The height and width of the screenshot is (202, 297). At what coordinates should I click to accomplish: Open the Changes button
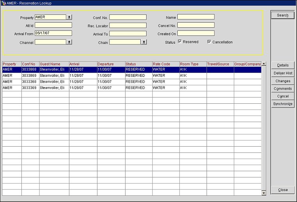pos(283,81)
